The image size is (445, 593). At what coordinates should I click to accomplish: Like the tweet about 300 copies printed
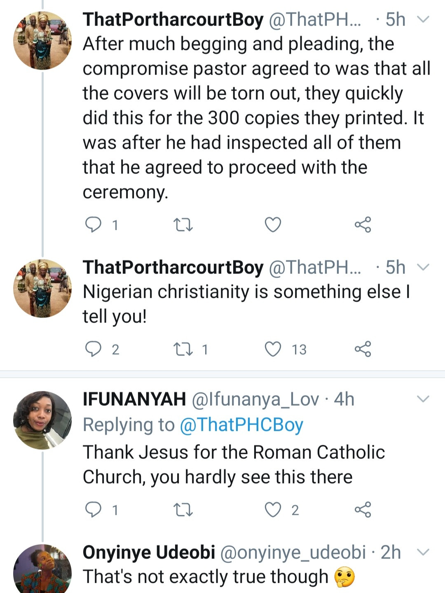(273, 225)
